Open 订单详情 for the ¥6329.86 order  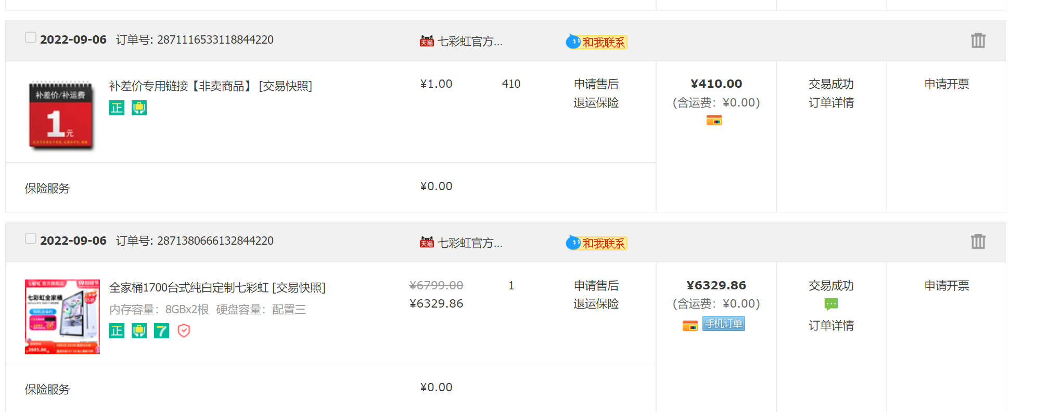point(831,326)
